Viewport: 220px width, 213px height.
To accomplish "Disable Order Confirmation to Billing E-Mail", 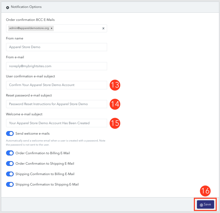I will 10,153.
